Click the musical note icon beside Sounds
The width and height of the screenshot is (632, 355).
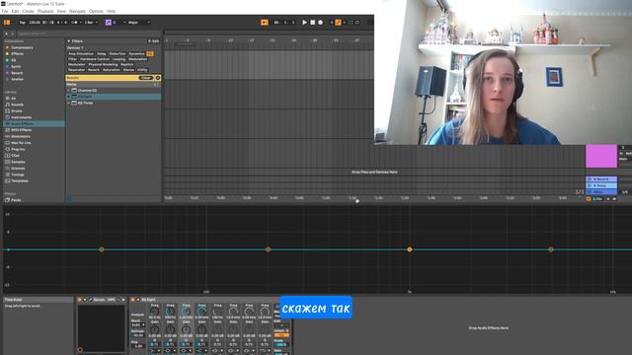7,105
